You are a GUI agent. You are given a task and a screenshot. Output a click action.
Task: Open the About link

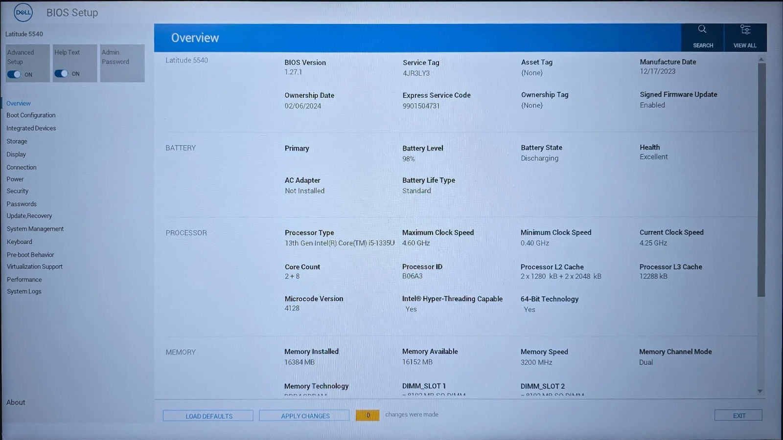pyautogui.click(x=16, y=402)
